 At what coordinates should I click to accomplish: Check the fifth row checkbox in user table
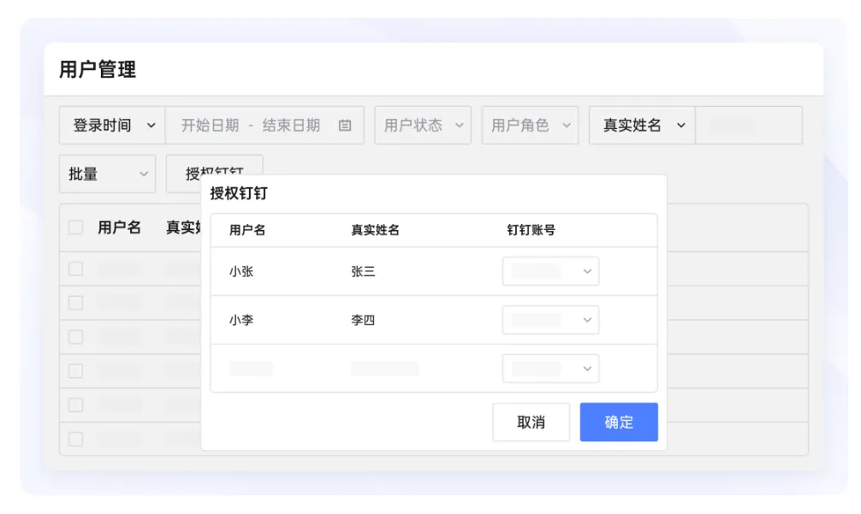pyautogui.click(x=76, y=405)
